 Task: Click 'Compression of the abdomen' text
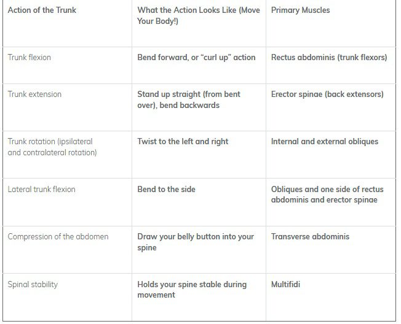click(x=58, y=237)
